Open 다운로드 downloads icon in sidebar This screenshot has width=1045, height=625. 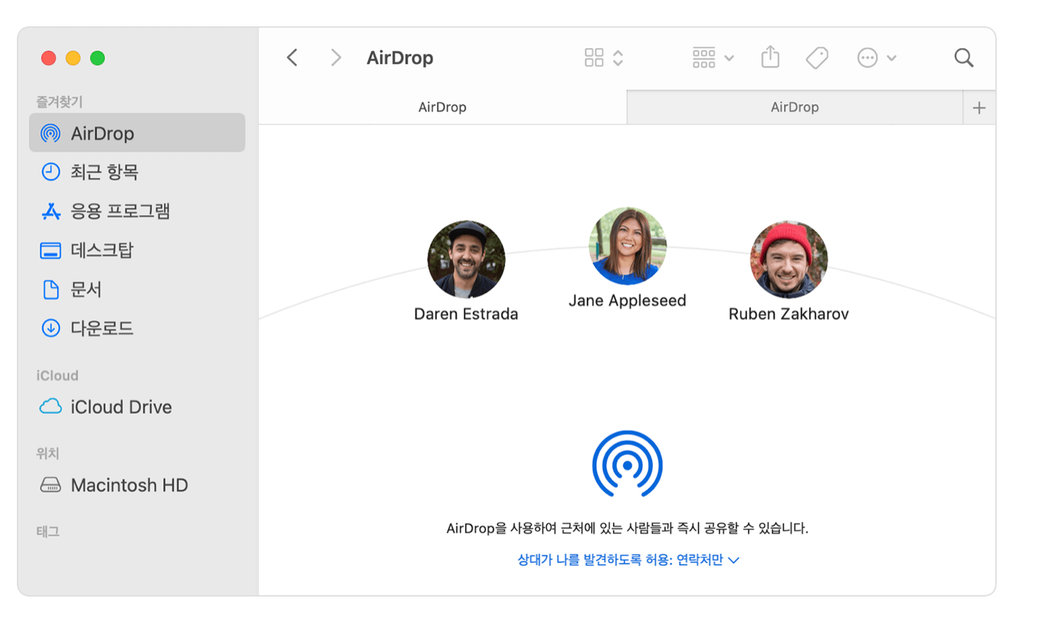(x=50, y=328)
